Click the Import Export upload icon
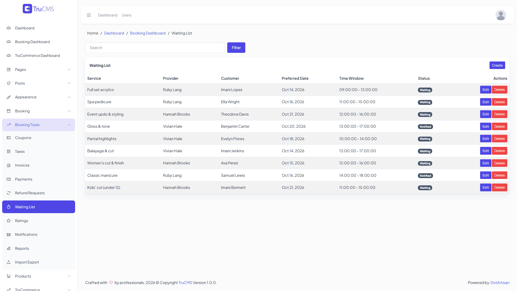 pos(9,262)
